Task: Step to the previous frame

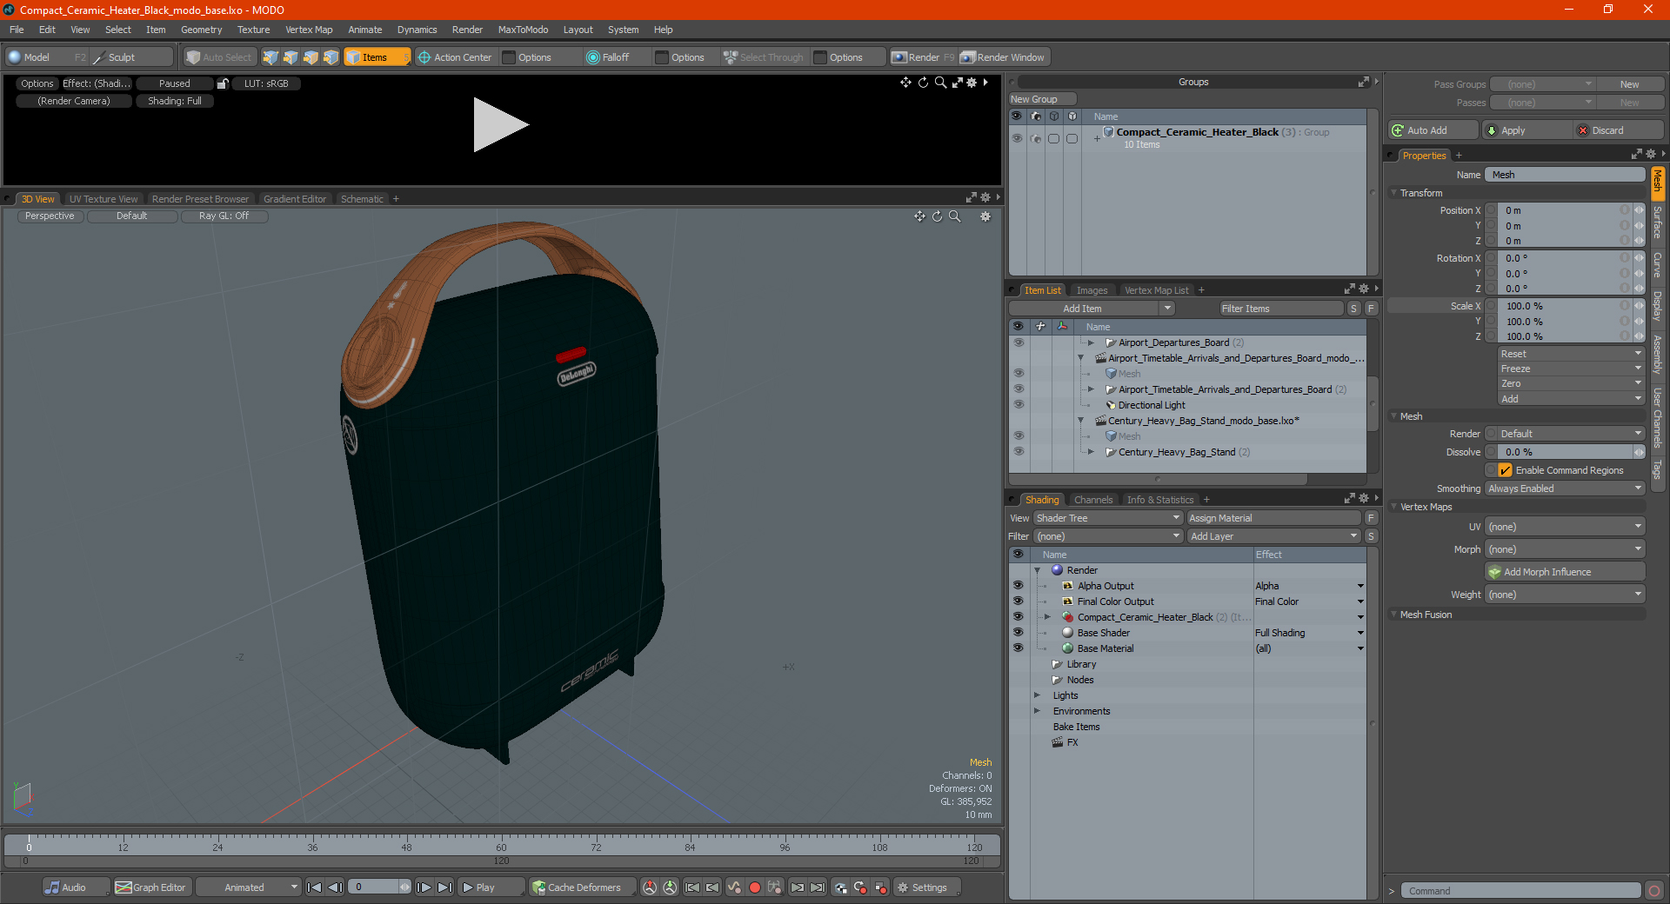Action: [335, 887]
